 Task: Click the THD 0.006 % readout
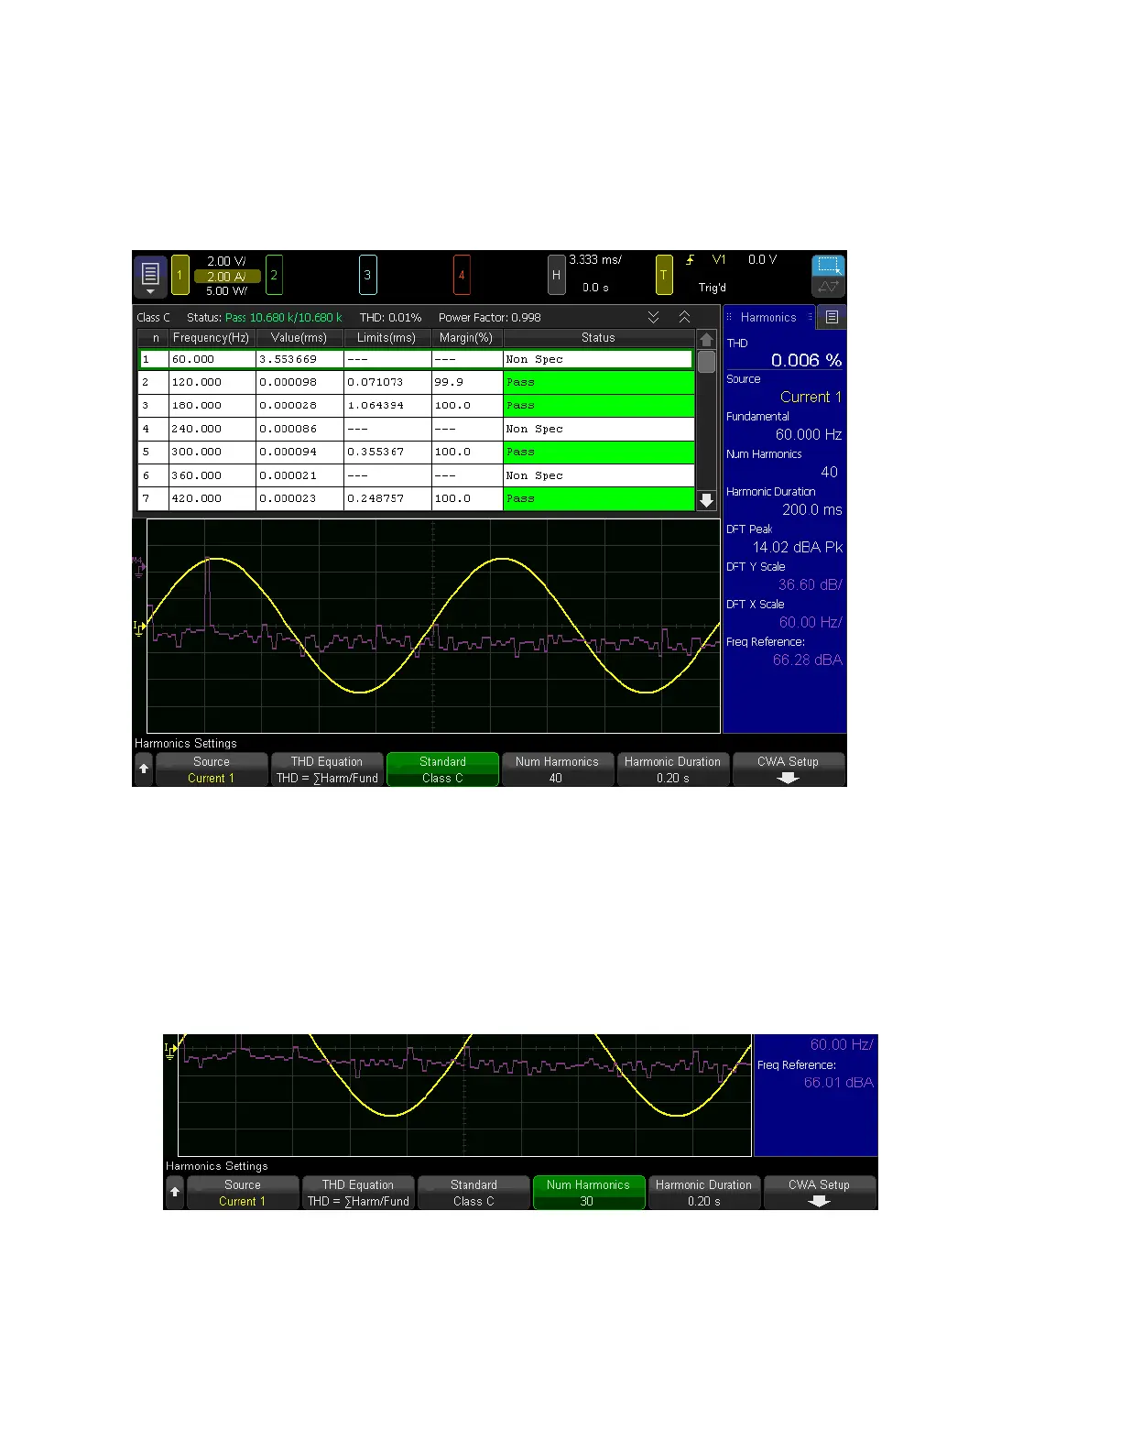[806, 360]
